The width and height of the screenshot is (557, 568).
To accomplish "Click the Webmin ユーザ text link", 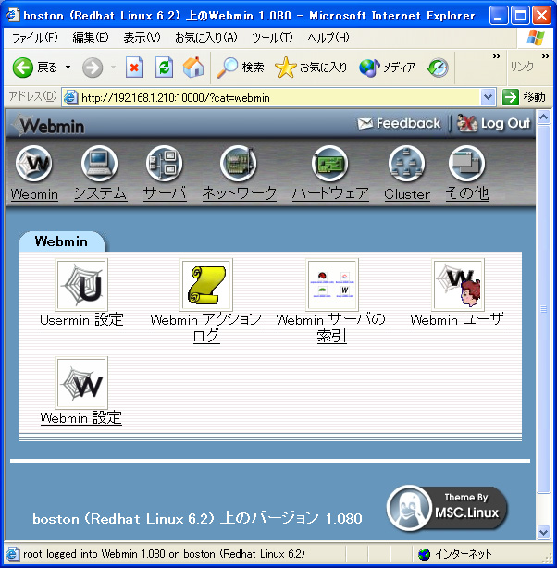I will point(457,320).
